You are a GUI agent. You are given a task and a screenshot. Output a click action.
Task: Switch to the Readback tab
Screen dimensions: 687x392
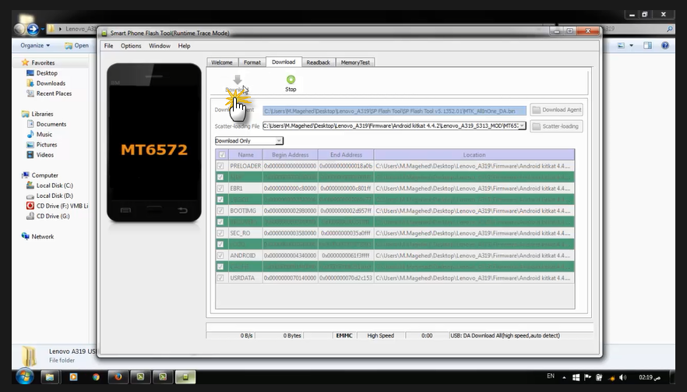(x=318, y=62)
